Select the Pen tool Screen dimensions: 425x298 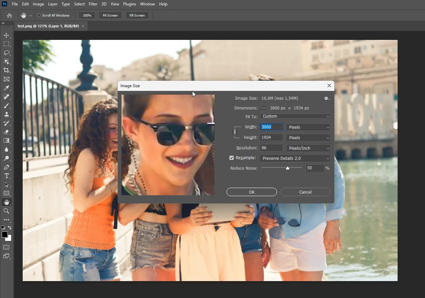[x=7, y=167]
